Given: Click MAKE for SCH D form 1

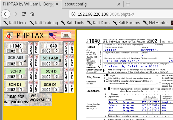Looking at the screenshot, I should (x=31, y=74).
